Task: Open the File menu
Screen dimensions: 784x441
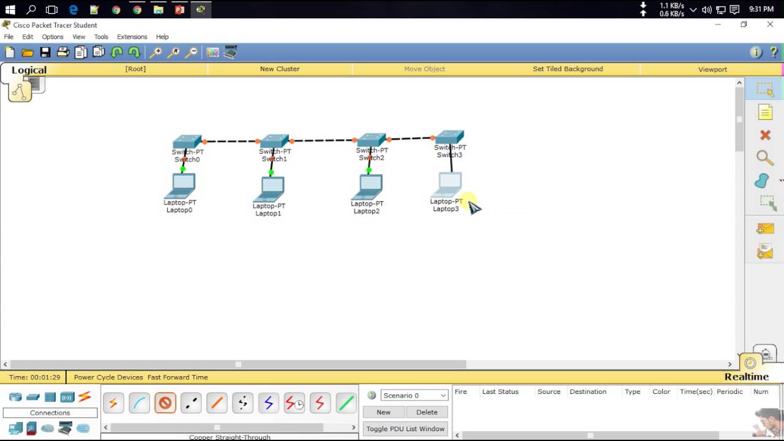Action: 9,37
